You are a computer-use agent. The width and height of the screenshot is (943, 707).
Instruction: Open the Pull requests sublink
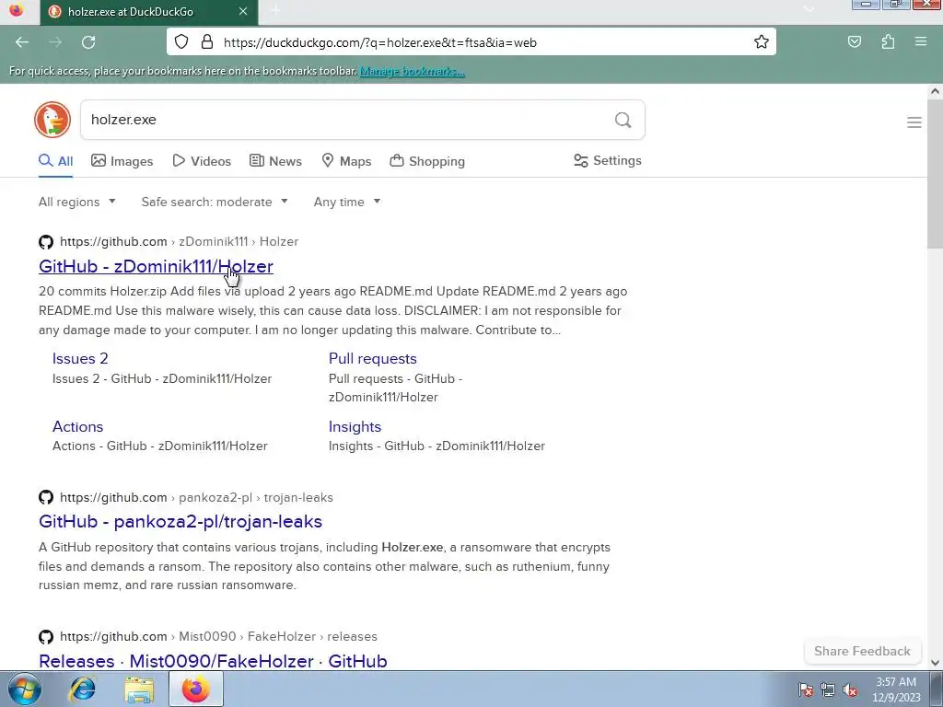pyautogui.click(x=372, y=358)
